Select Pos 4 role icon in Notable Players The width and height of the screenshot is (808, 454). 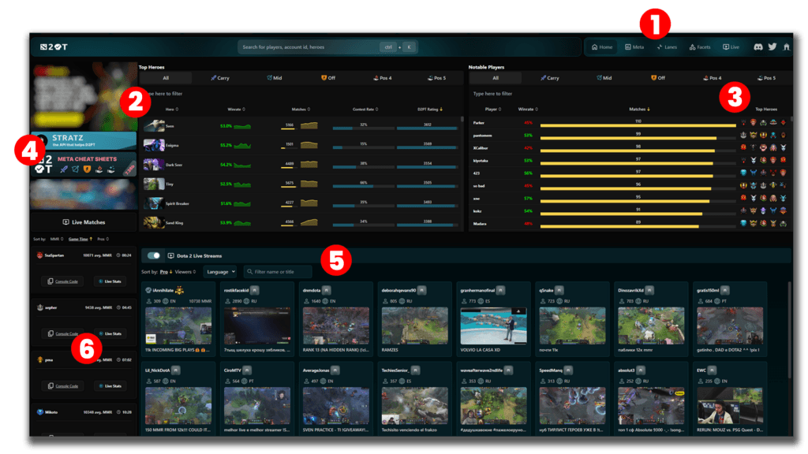click(708, 78)
